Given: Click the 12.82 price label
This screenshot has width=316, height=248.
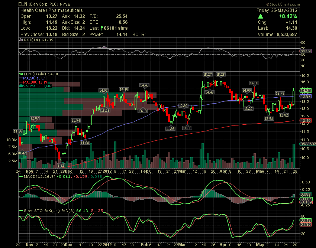Looking at the screenshot, I should tap(284, 115).
